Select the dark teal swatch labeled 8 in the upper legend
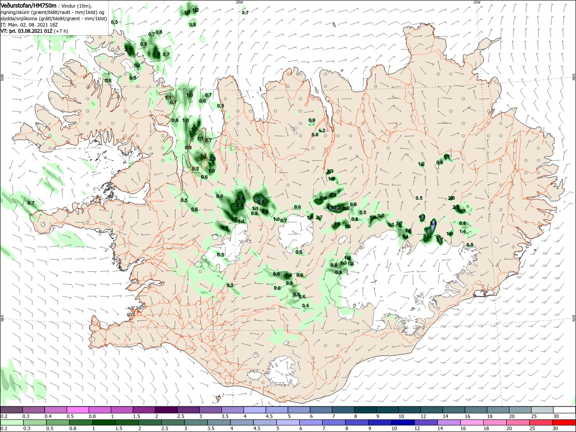 (x=364, y=410)
